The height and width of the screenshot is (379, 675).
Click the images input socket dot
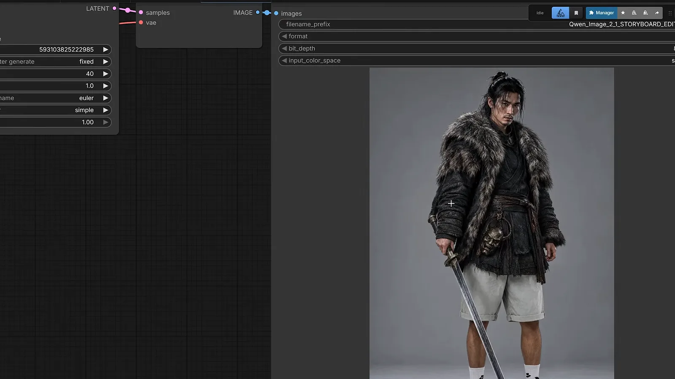[276, 13]
